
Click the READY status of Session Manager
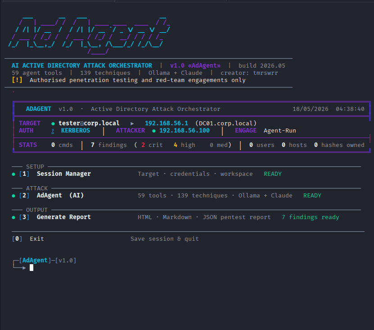tap(273, 174)
